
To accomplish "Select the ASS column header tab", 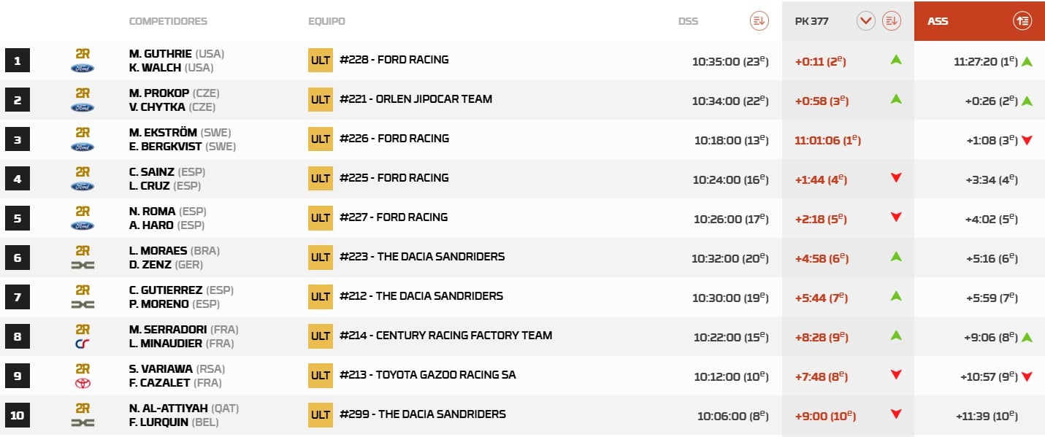I will point(938,21).
